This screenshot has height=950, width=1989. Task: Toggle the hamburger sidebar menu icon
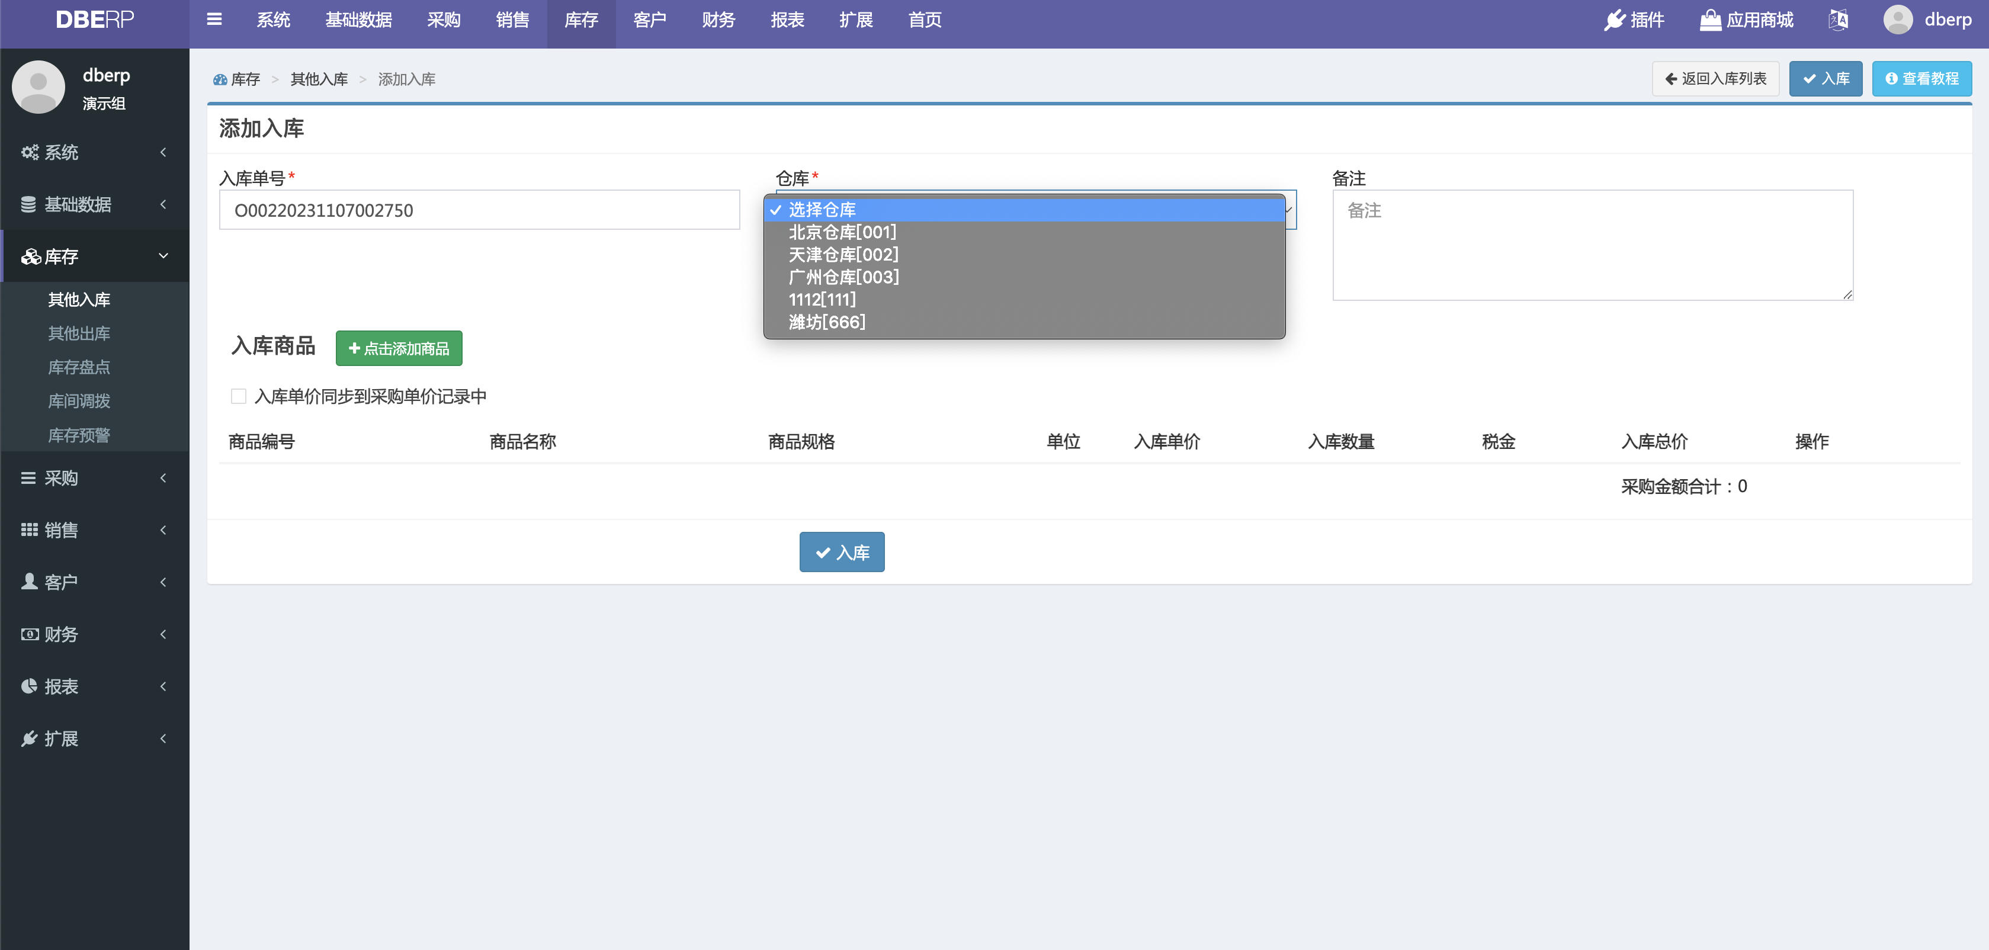(214, 20)
